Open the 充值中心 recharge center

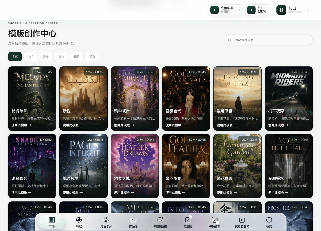pos(226,10)
